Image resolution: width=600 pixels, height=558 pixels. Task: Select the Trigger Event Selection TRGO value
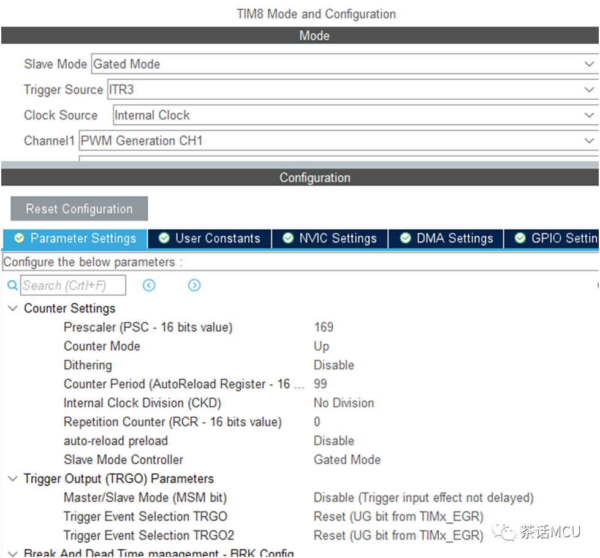[398, 516]
